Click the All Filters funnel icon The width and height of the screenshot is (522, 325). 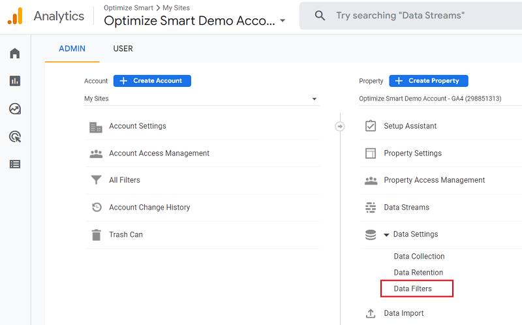tap(96, 180)
